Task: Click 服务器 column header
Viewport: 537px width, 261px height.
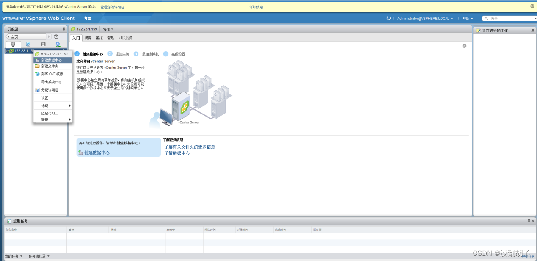Action: click(x=424, y=230)
